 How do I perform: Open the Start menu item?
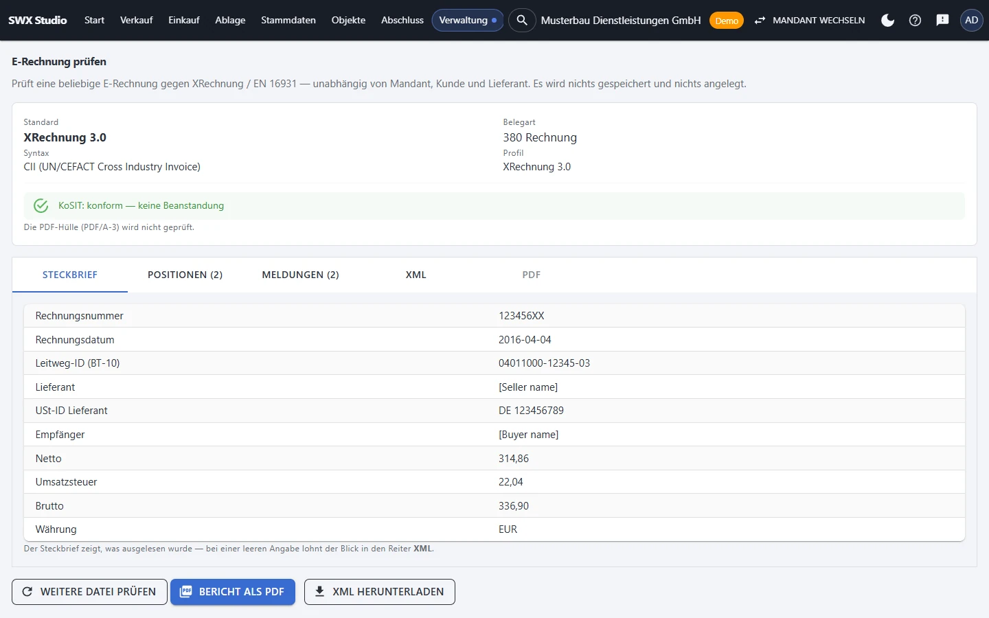click(x=94, y=20)
